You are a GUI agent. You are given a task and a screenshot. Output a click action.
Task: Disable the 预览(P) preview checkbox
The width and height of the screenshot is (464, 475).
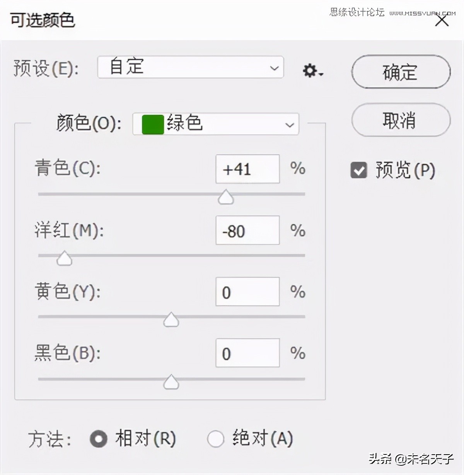point(358,169)
